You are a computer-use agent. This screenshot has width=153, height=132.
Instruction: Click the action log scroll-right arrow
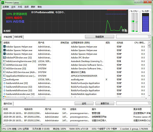tap(149, 125)
